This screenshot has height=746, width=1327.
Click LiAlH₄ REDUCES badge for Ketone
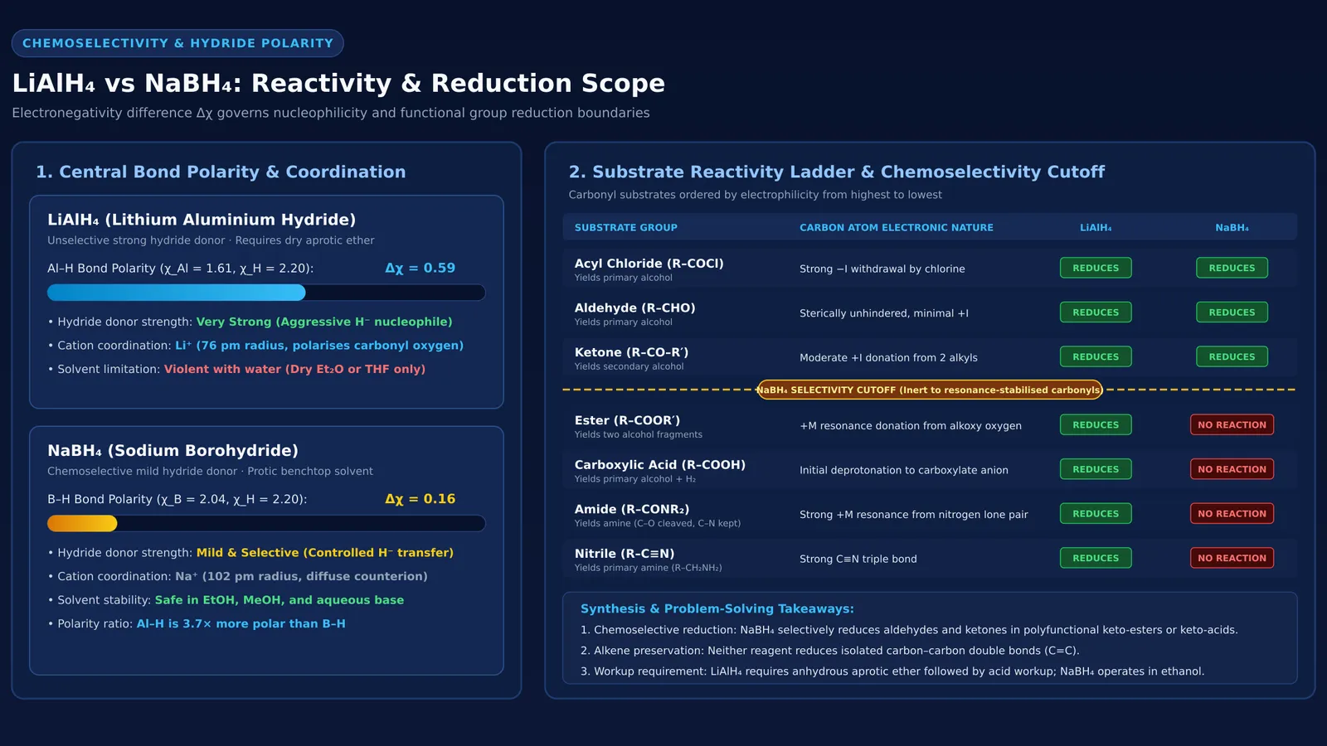pyautogui.click(x=1096, y=356)
